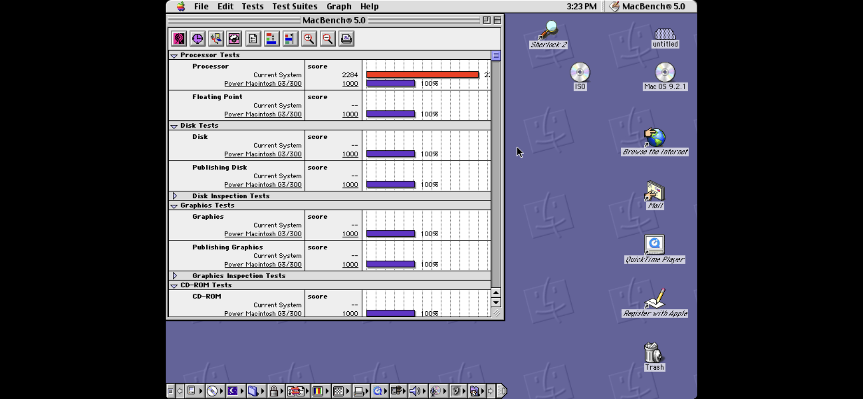Select the QuickTime Player desktop icon
The image size is (863, 399).
[655, 249]
